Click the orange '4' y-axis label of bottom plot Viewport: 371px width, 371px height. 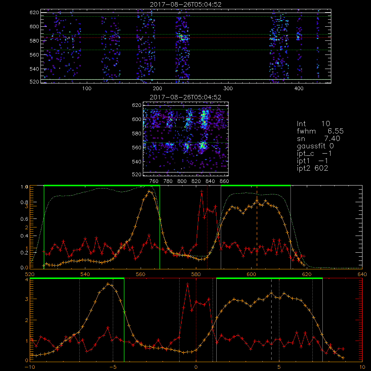[27, 280]
